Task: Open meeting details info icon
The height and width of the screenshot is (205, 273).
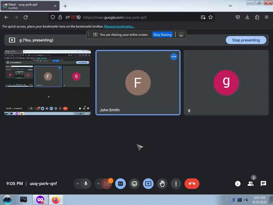Action: 238,184
